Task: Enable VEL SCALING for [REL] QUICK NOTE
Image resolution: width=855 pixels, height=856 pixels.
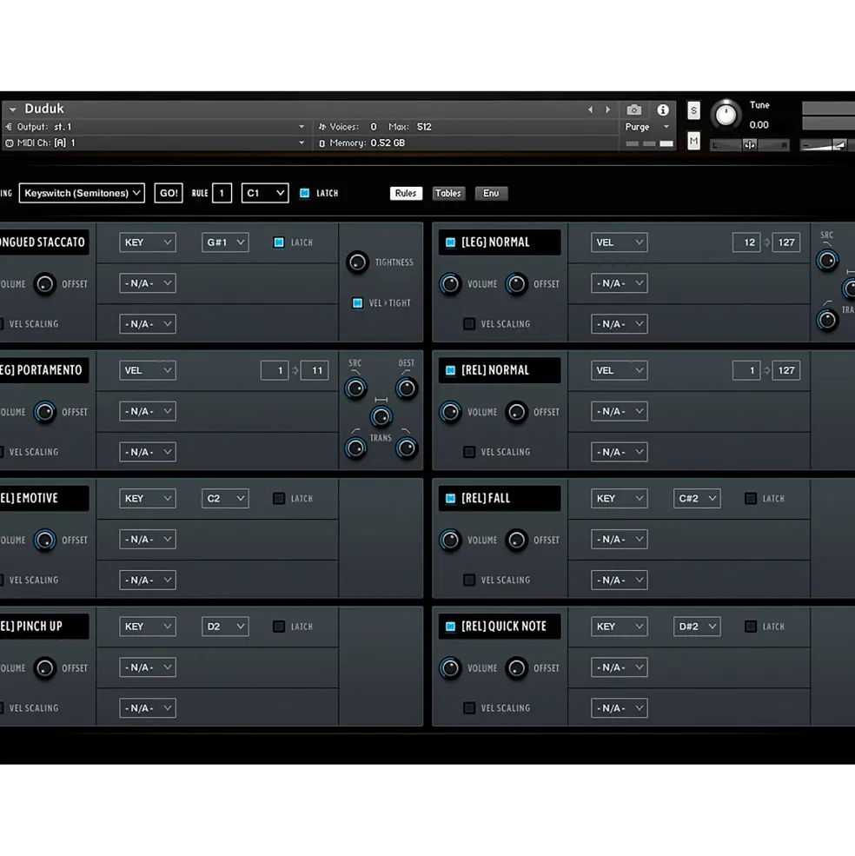Action: 468,708
